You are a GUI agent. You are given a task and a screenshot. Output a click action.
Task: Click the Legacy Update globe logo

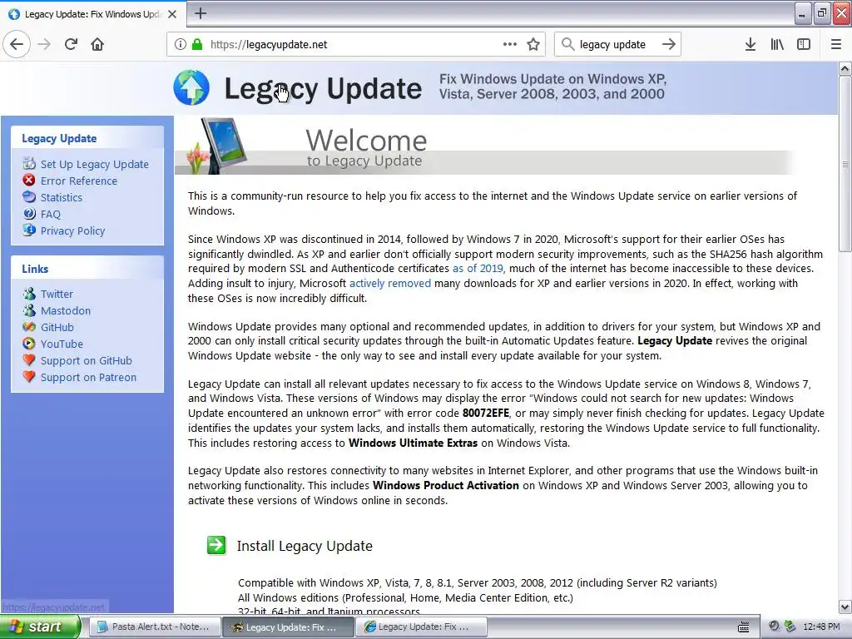(x=191, y=87)
